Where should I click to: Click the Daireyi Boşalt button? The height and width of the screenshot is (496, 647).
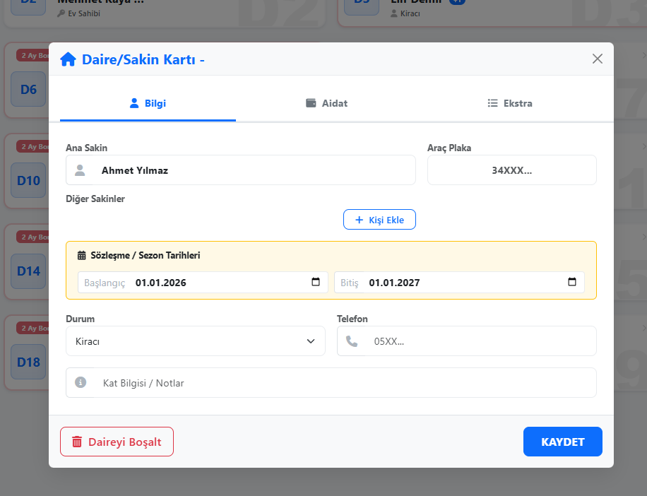[117, 442]
